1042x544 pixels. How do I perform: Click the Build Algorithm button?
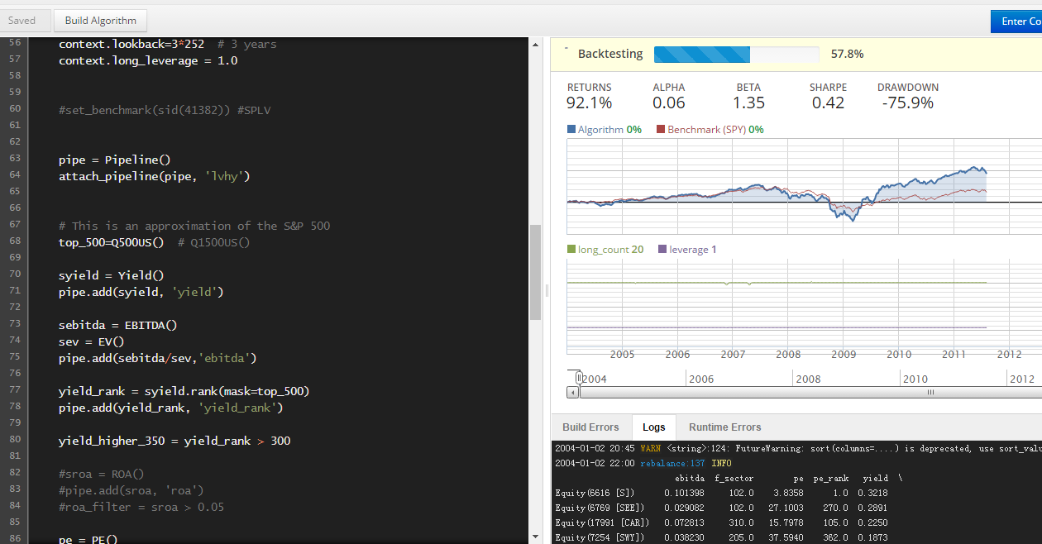click(x=100, y=21)
